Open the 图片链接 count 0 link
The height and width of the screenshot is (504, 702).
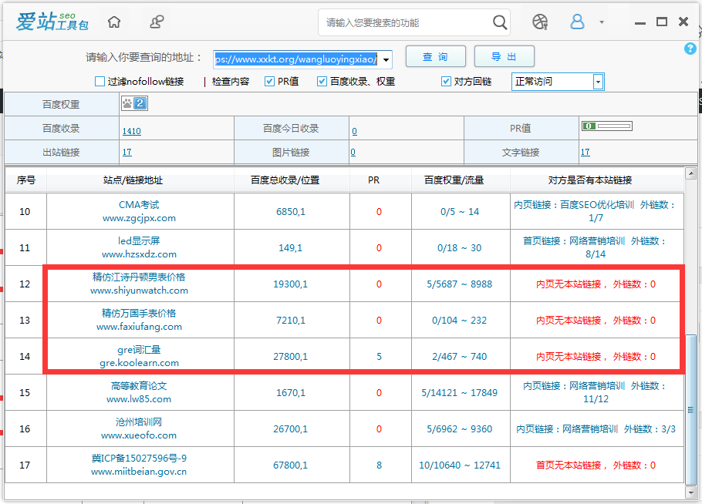[353, 152]
